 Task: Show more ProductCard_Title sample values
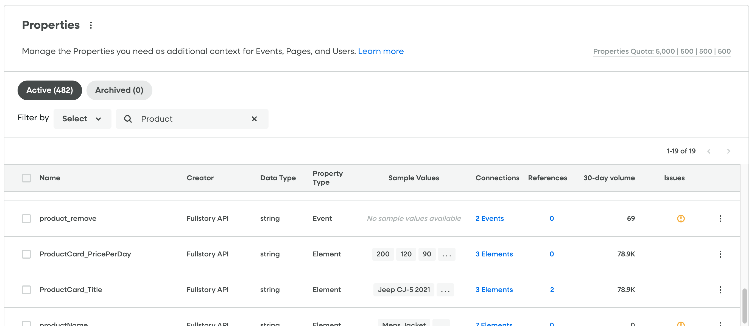[x=445, y=290]
